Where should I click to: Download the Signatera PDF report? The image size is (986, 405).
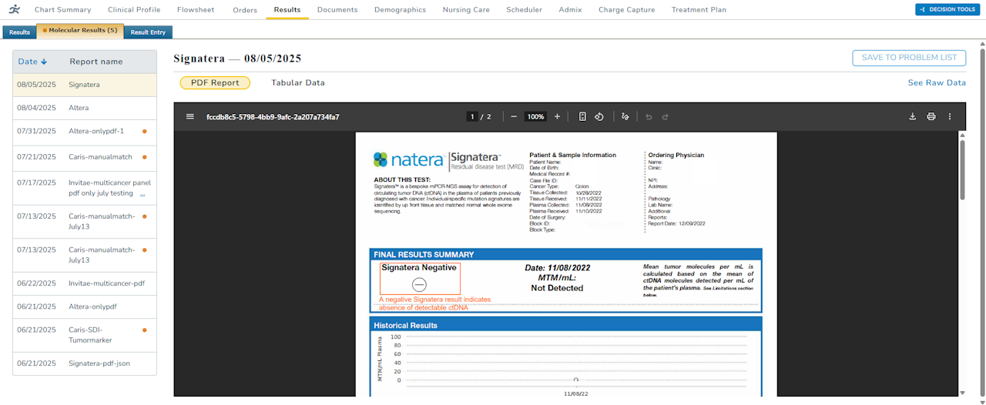(913, 117)
